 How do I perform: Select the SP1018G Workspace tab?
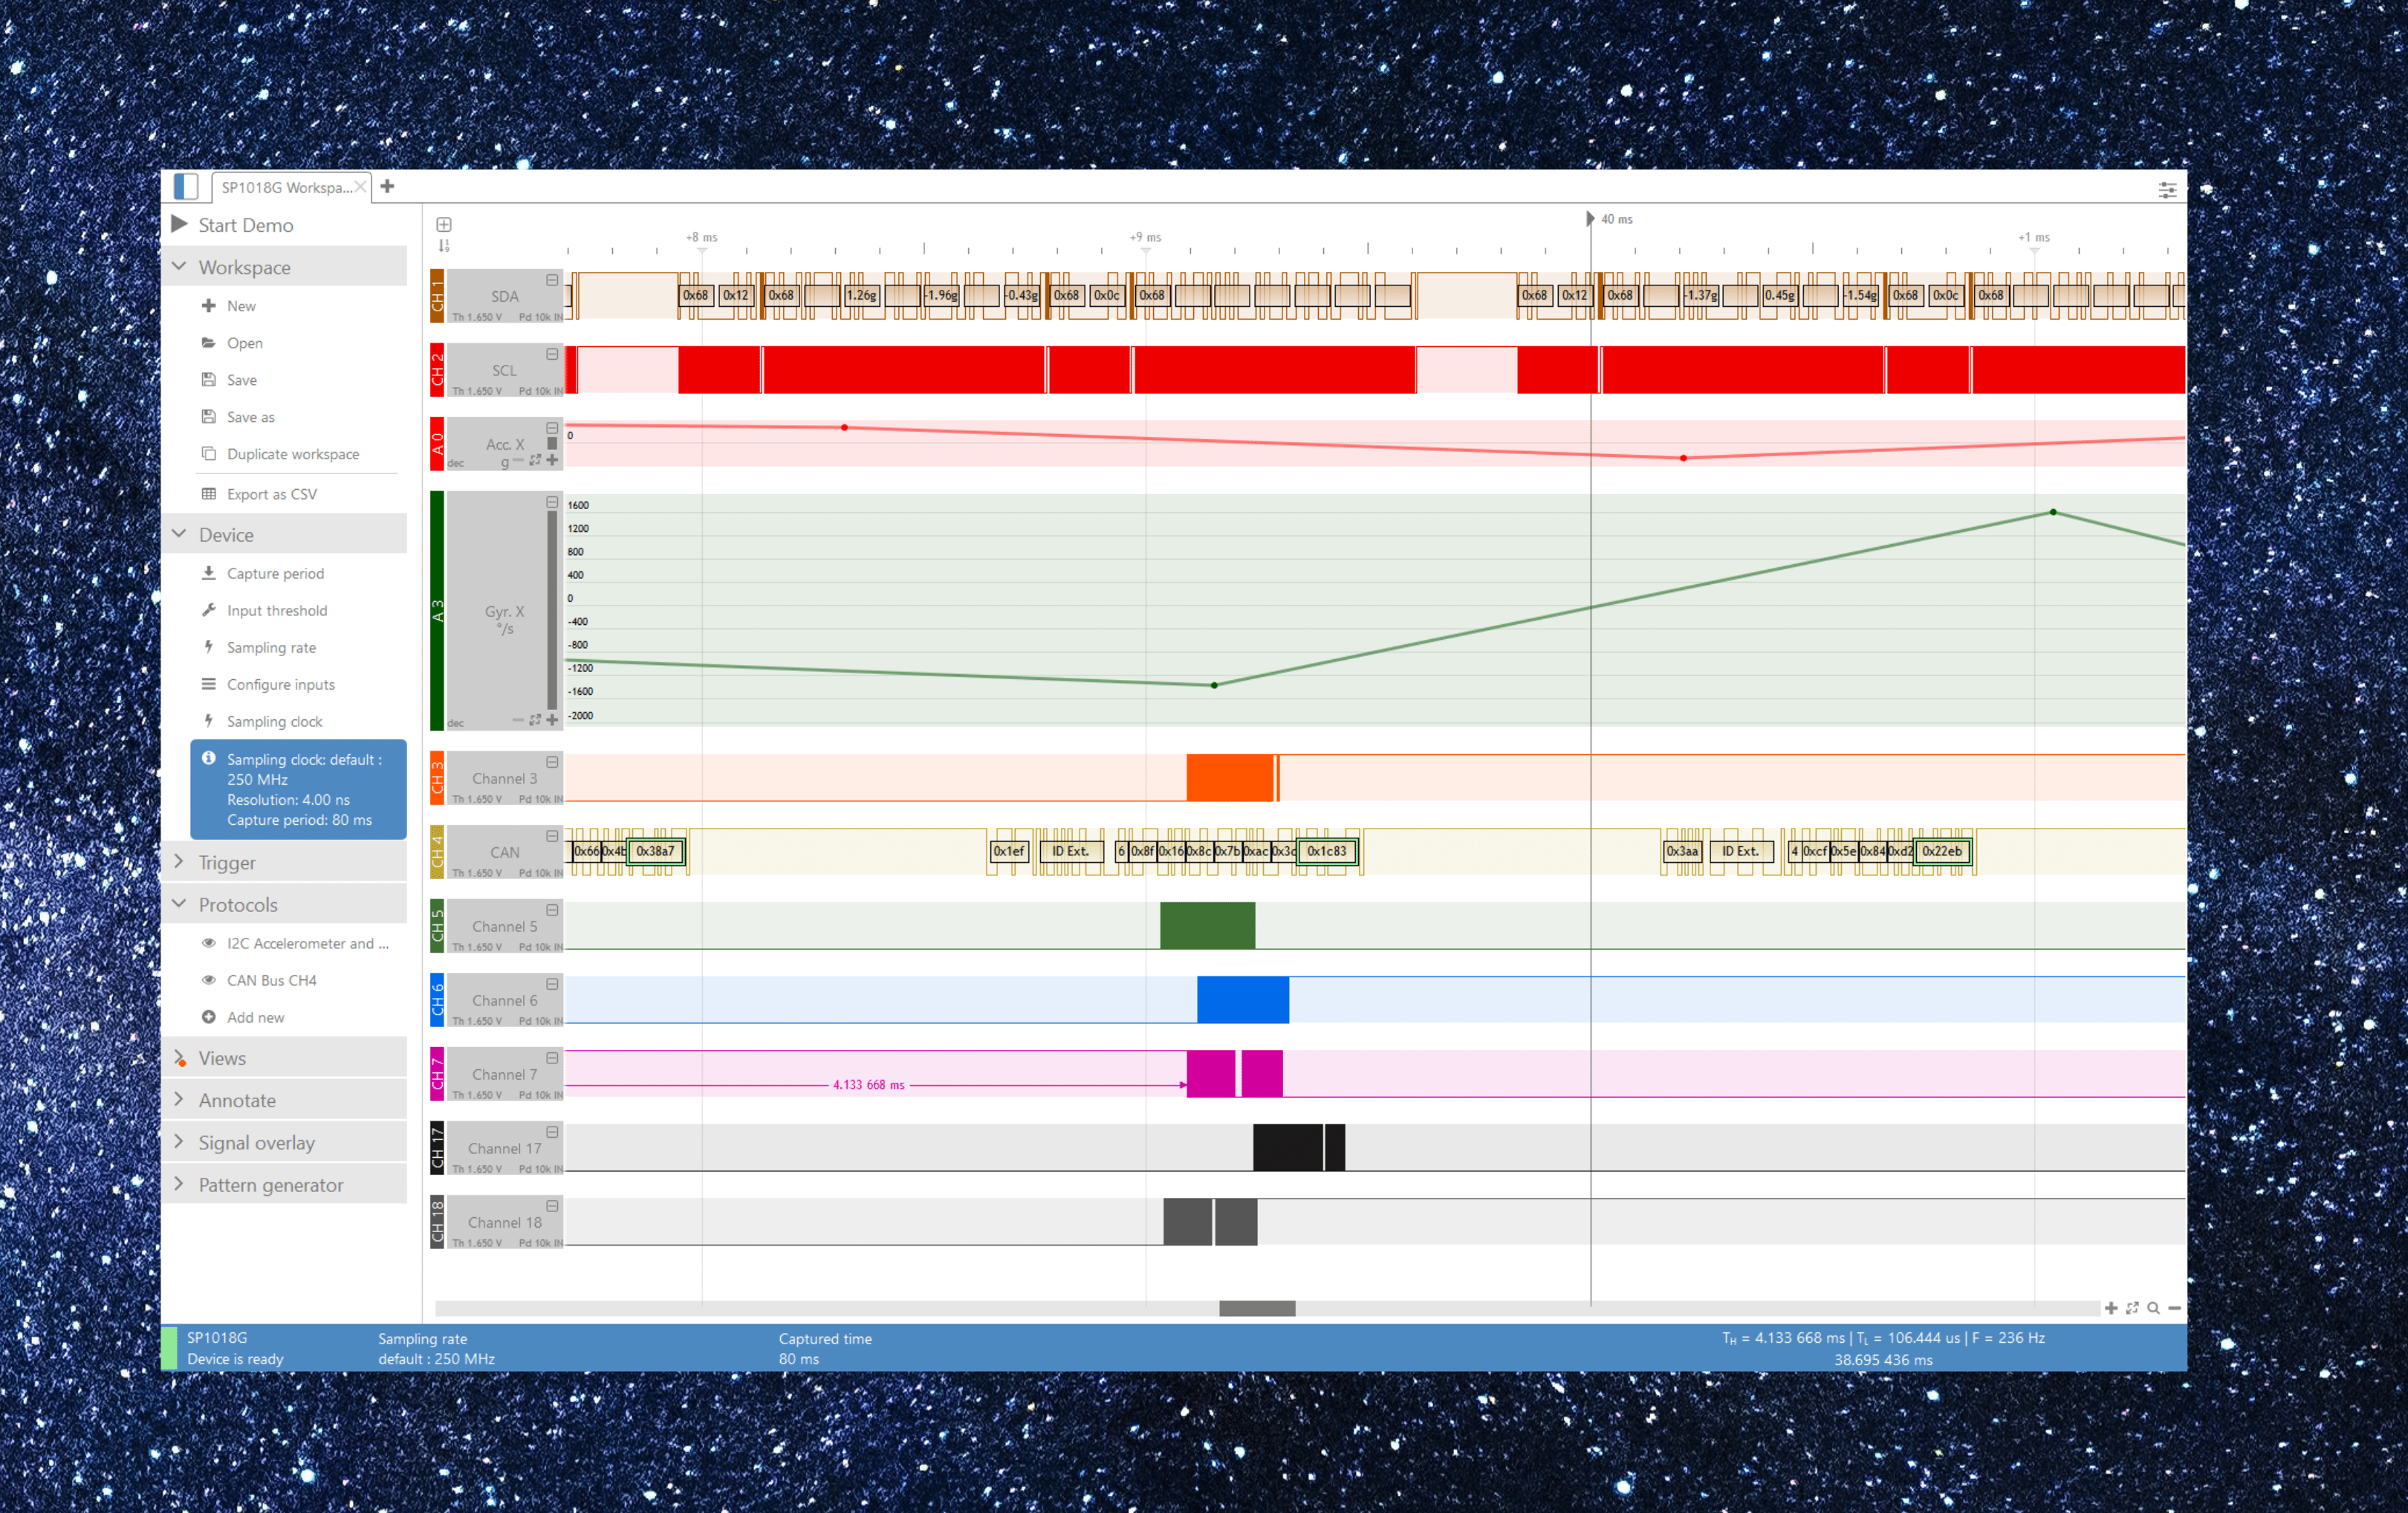click(286, 188)
